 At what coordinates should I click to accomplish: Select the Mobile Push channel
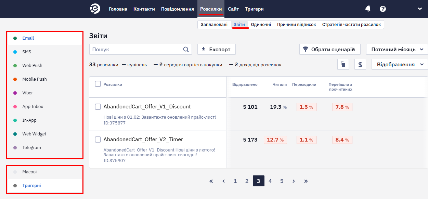point(45,79)
